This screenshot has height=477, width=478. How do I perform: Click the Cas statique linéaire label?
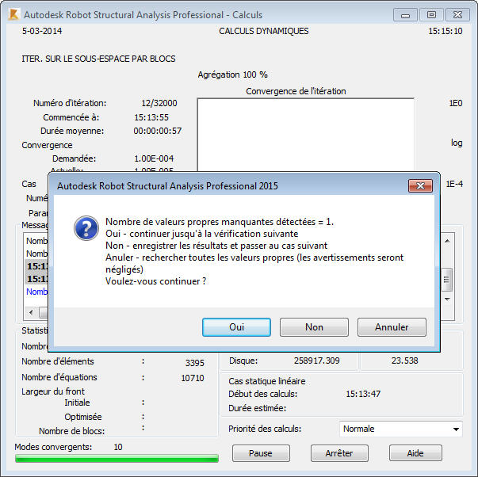click(x=266, y=381)
